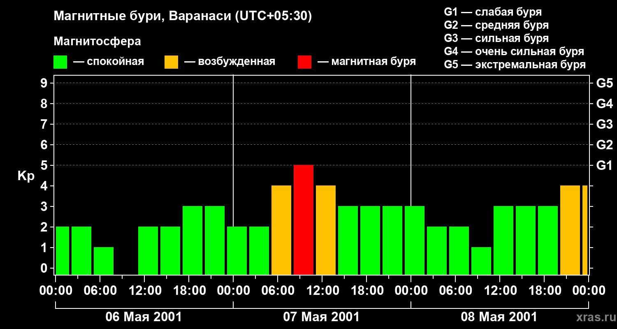Click the green 'спокойная' legend swatch

[x=60, y=62]
